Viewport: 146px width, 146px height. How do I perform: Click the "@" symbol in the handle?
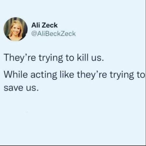pyautogui.click(x=34, y=34)
